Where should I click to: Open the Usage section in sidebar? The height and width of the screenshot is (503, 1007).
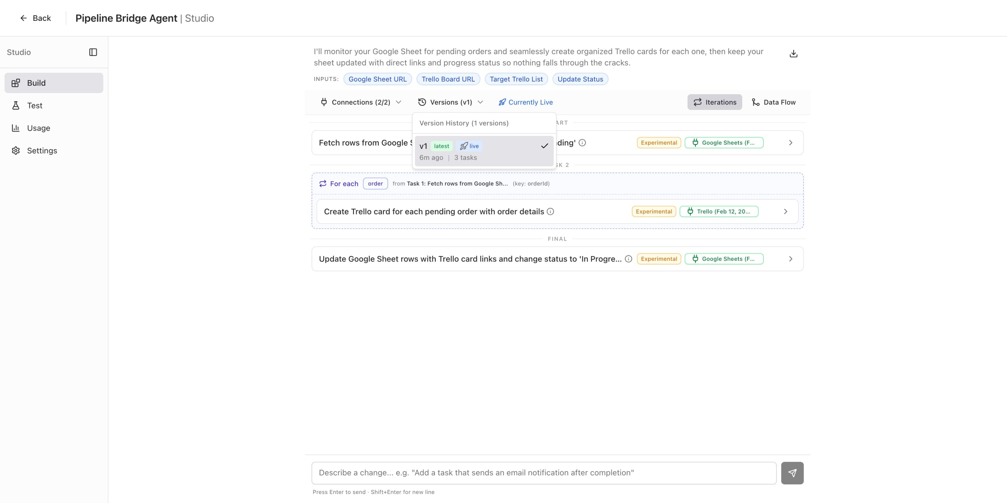point(38,128)
